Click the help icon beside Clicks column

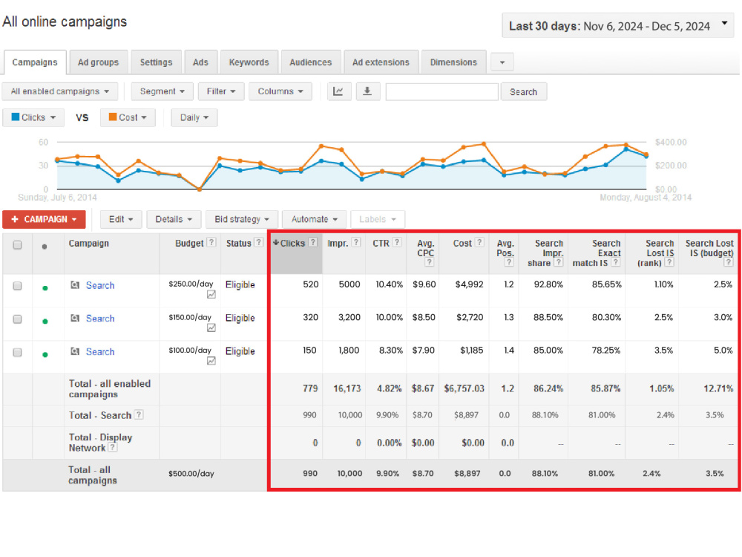click(x=313, y=242)
